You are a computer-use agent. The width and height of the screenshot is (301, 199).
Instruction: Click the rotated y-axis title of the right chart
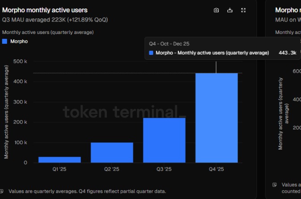coord(283,113)
